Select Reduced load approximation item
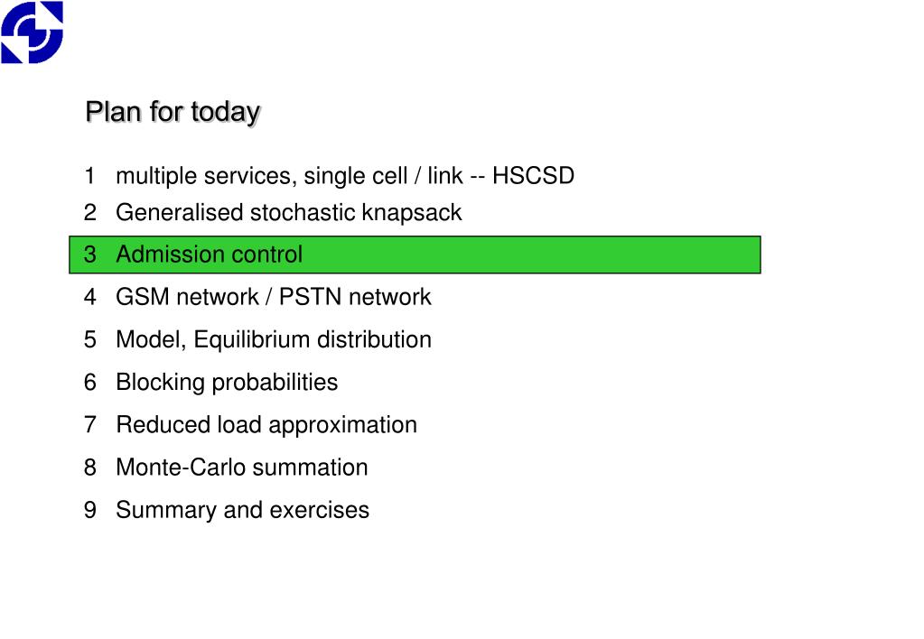 pyautogui.click(x=250, y=424)
